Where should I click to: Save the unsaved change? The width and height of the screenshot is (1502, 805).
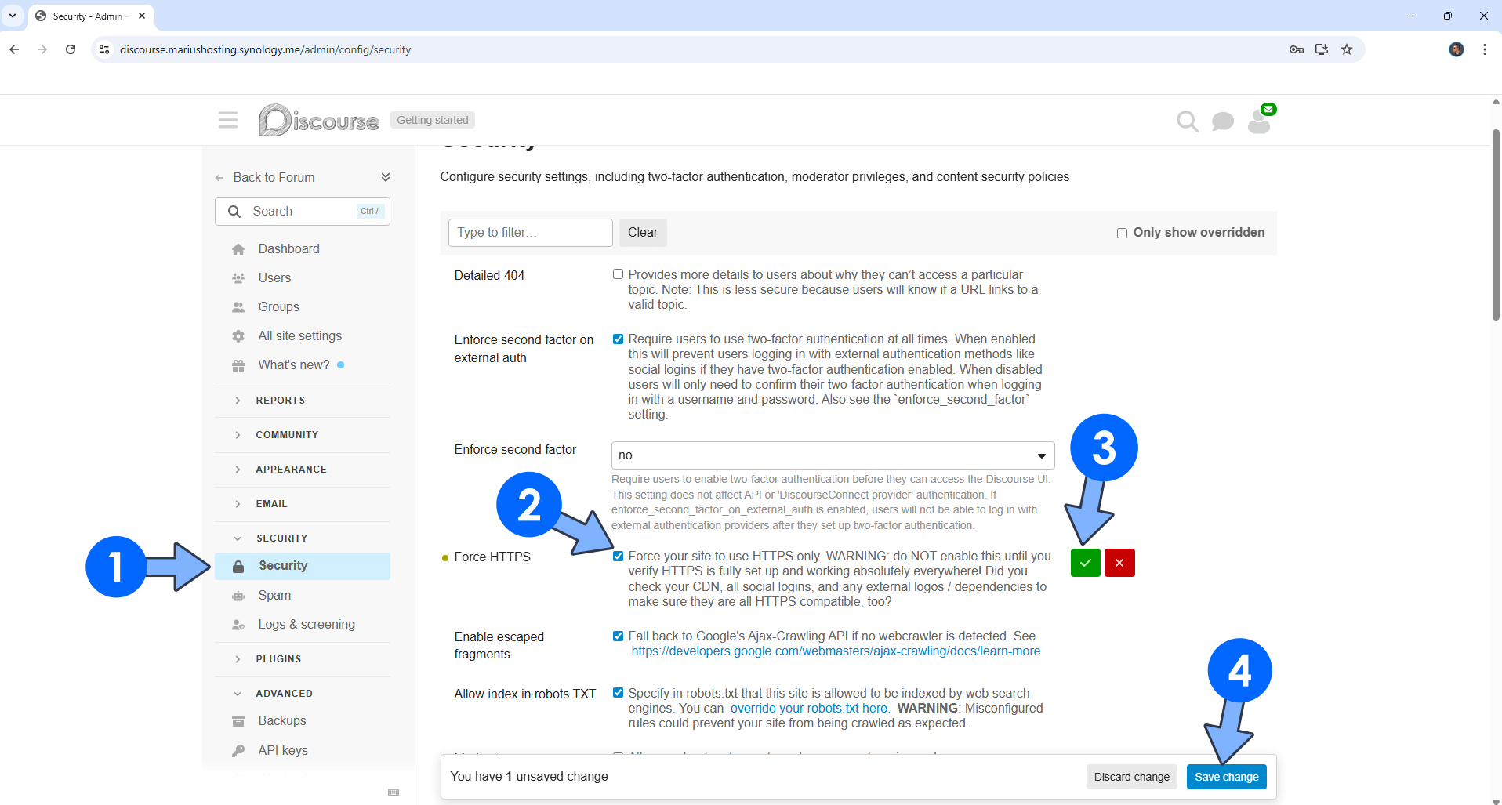[x=1226, y=777]
